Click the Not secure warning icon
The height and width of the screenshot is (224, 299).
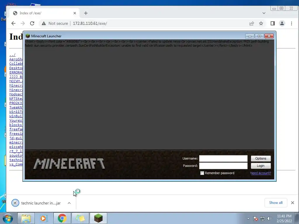pyautogui.click(x=44, y=23)
